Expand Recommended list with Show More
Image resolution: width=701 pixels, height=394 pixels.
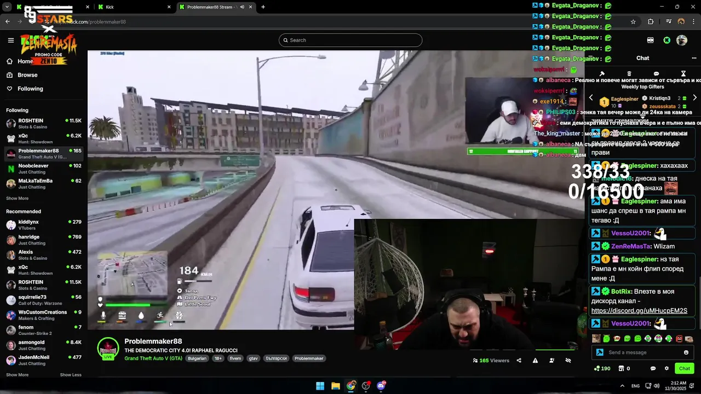pyautogui.click(x=17, y=375)
